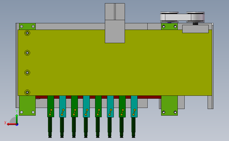Select the rightmost teal nozzle holder
Image resolution: width=229 pixels, height=141 pixels.
click(134, 107)
